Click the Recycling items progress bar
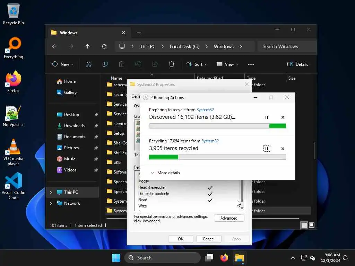Viewport: 355px width, 266px height. (x=217, y=157)
